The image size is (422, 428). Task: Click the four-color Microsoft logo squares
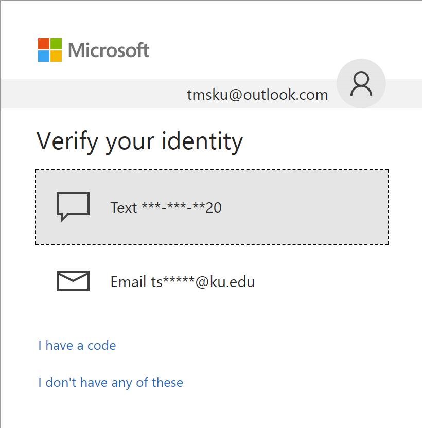point(50,50)
